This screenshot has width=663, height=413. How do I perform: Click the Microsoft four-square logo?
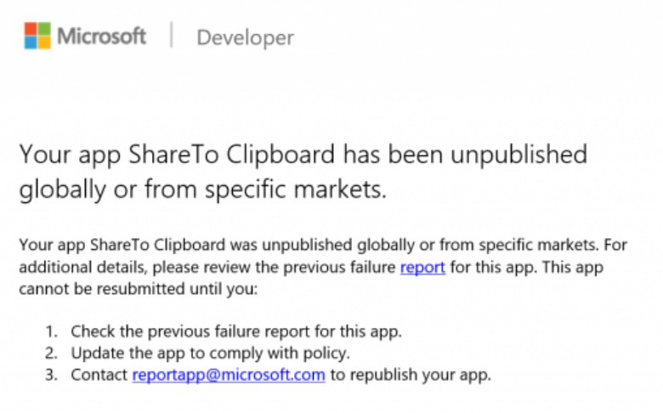click(37, 37)
